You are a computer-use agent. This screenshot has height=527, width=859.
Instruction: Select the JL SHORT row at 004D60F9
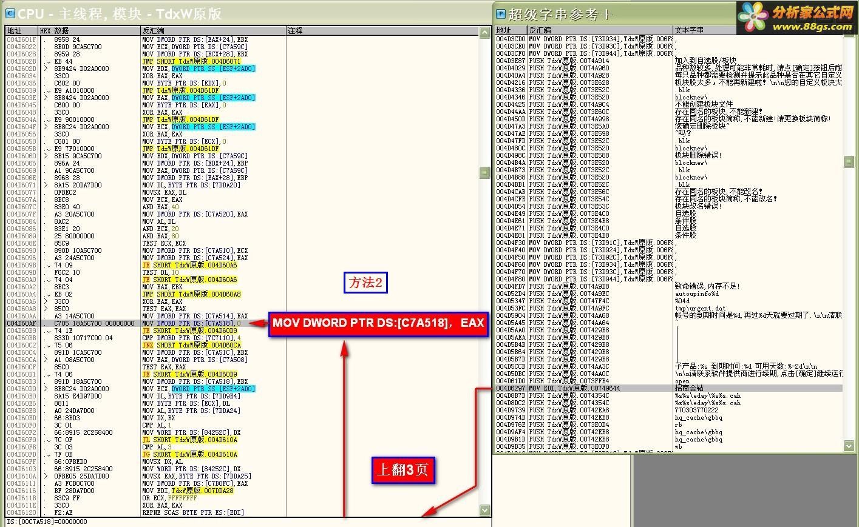coord(242,440)
